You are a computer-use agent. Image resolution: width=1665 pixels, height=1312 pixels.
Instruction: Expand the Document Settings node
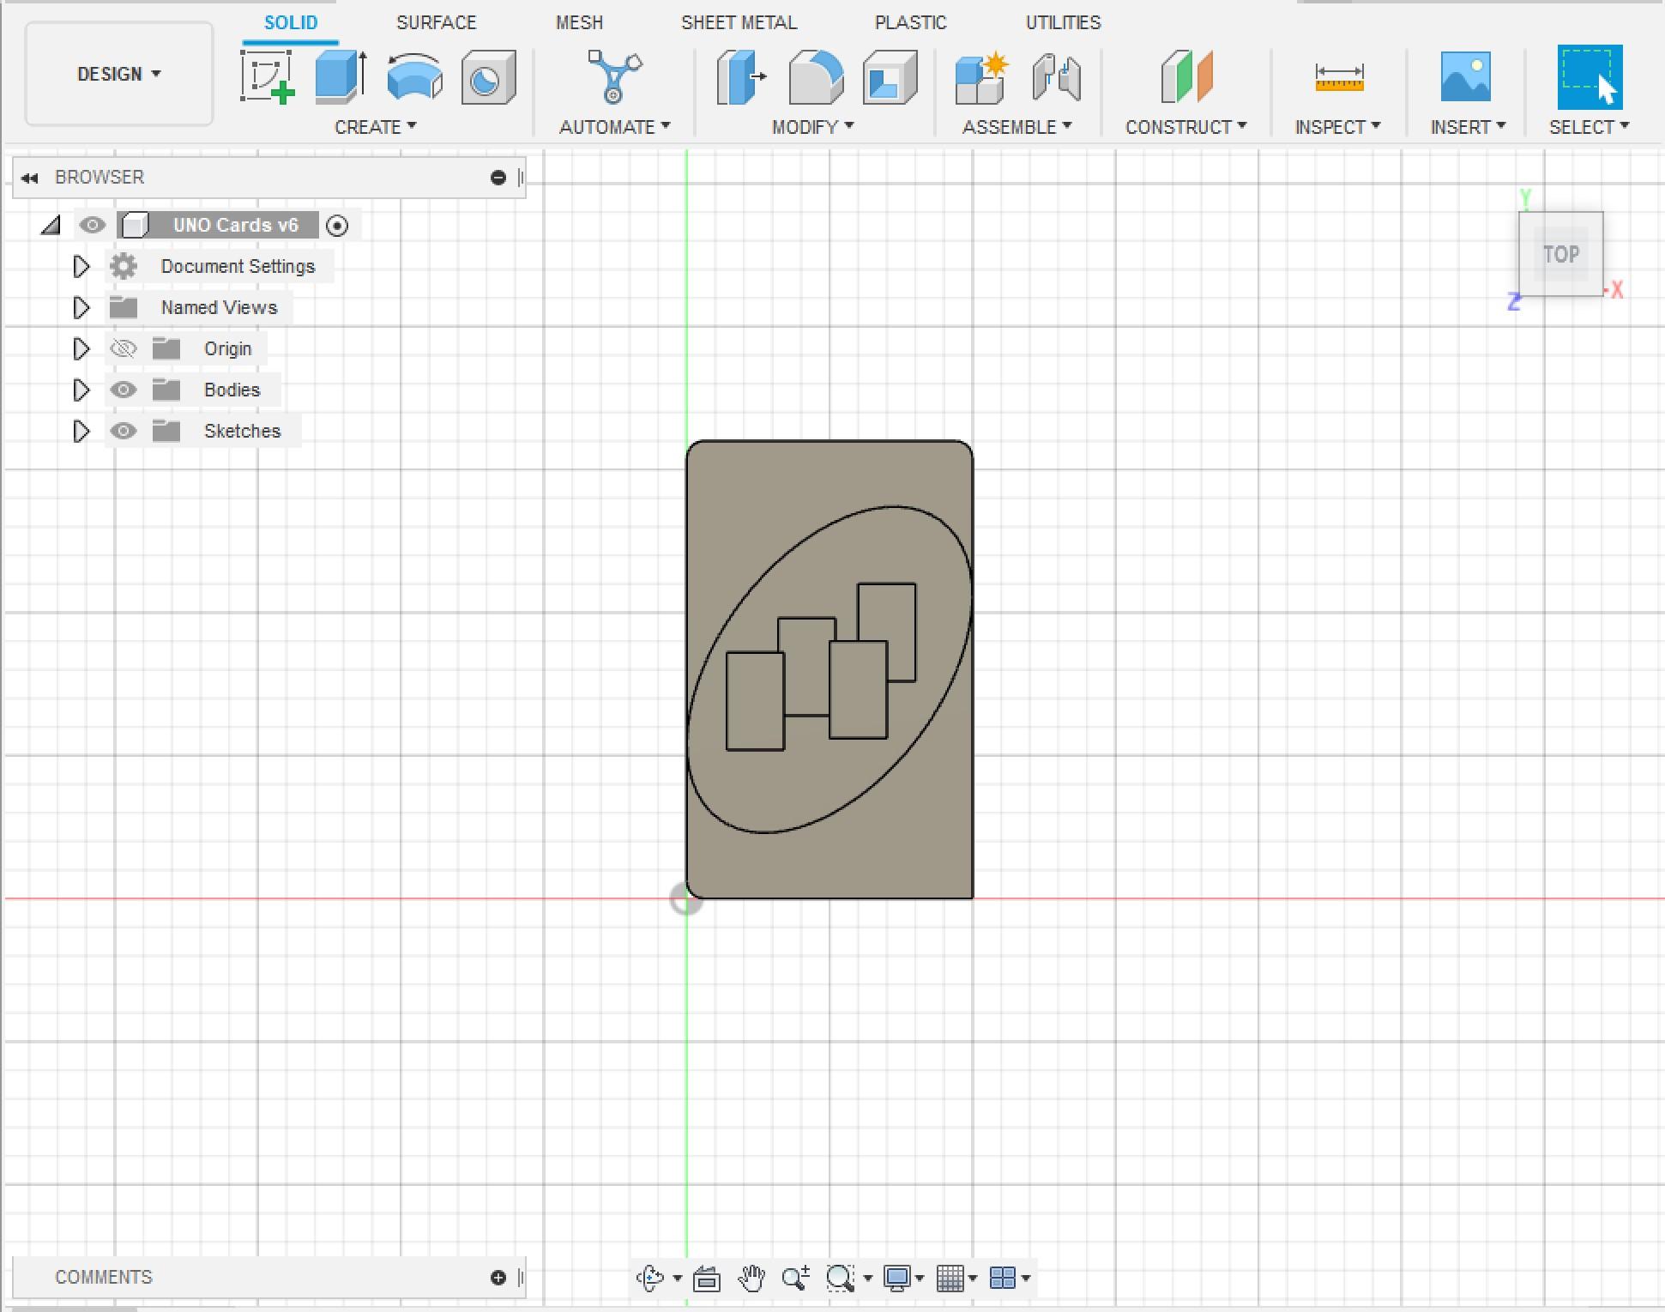(81, 266)
